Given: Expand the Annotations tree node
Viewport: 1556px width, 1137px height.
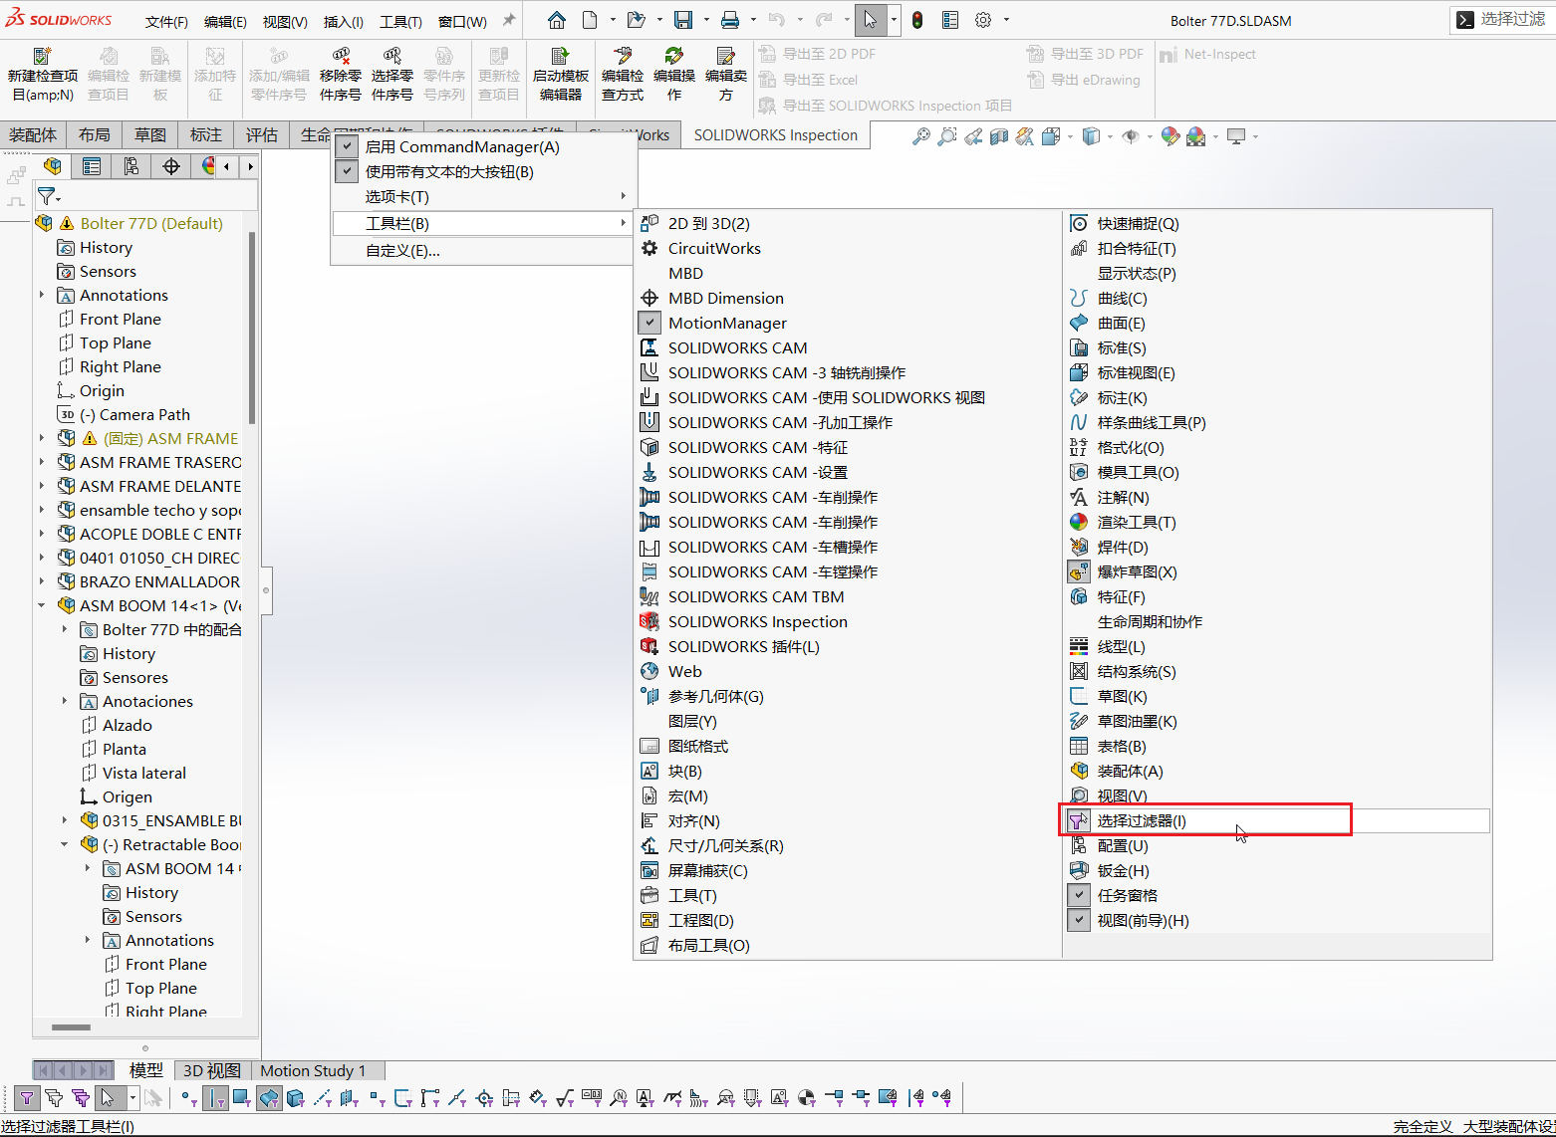Looking at the screenshot, I should (x=42, y=295).
